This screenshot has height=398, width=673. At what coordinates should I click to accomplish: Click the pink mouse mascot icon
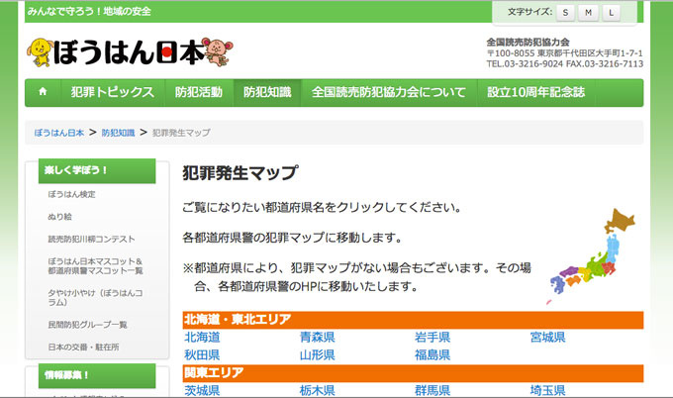click(219, 51)
